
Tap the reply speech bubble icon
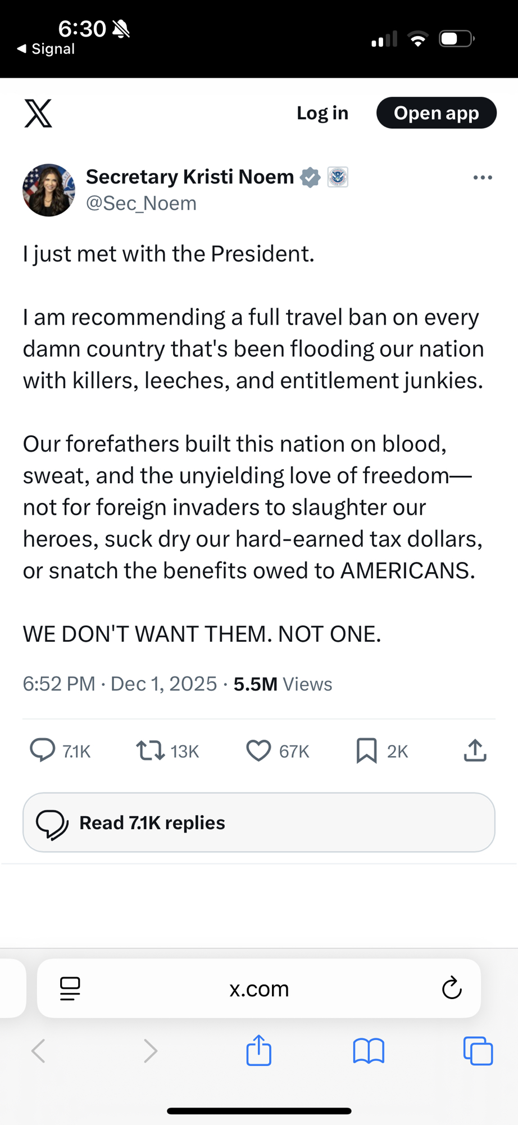pos(42,750)
